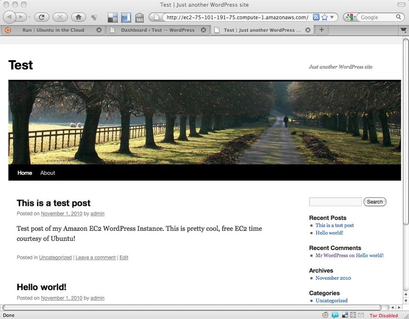Click the Search button in the sidebar
The image size is (409, 319).
click(374, 202)
